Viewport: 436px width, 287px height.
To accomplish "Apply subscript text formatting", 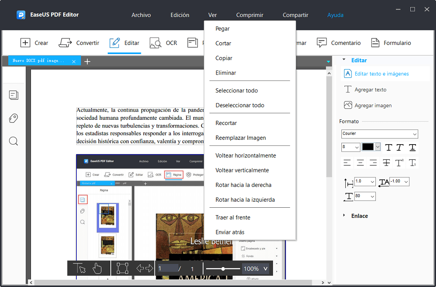I will pyautogui.click(x=412, y=163).
